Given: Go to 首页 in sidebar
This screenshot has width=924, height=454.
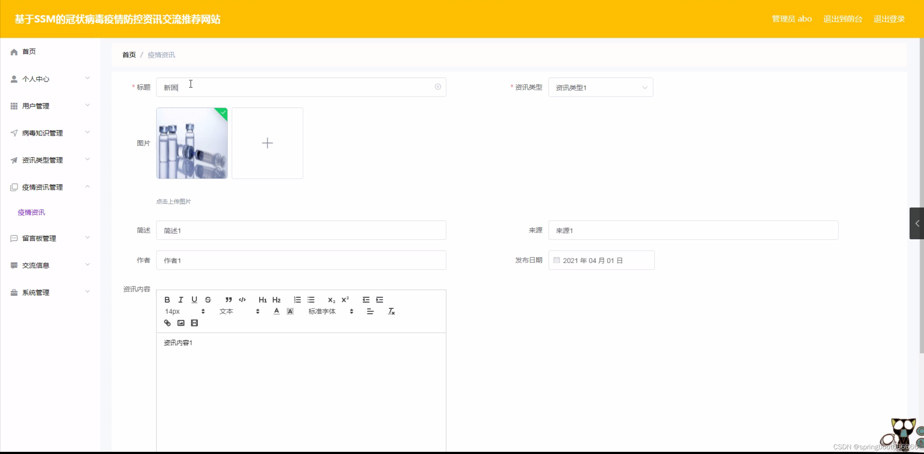Looking at the screenshot, I should click(29, 52).
